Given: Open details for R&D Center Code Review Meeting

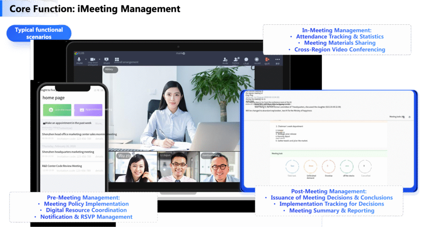Looking at the screenshot, I should [99, 170].
